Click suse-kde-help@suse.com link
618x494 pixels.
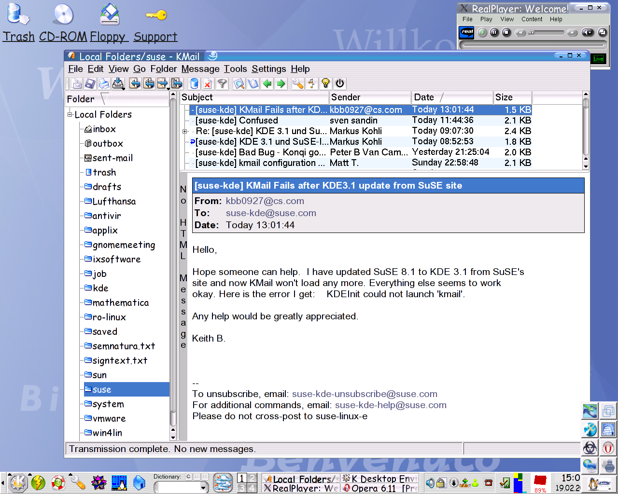point(391,405)
